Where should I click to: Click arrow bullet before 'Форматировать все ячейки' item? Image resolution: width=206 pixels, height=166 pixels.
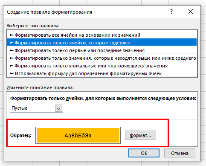[12, 35]
